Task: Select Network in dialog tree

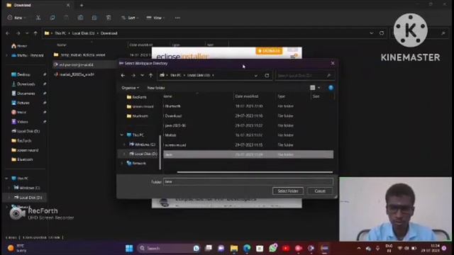Action: (136, 164)
